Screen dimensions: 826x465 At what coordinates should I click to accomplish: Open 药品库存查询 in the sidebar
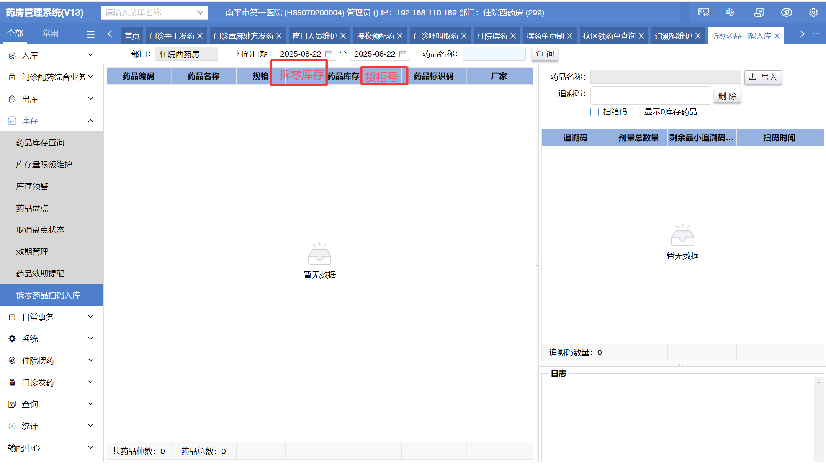(40, 142)
